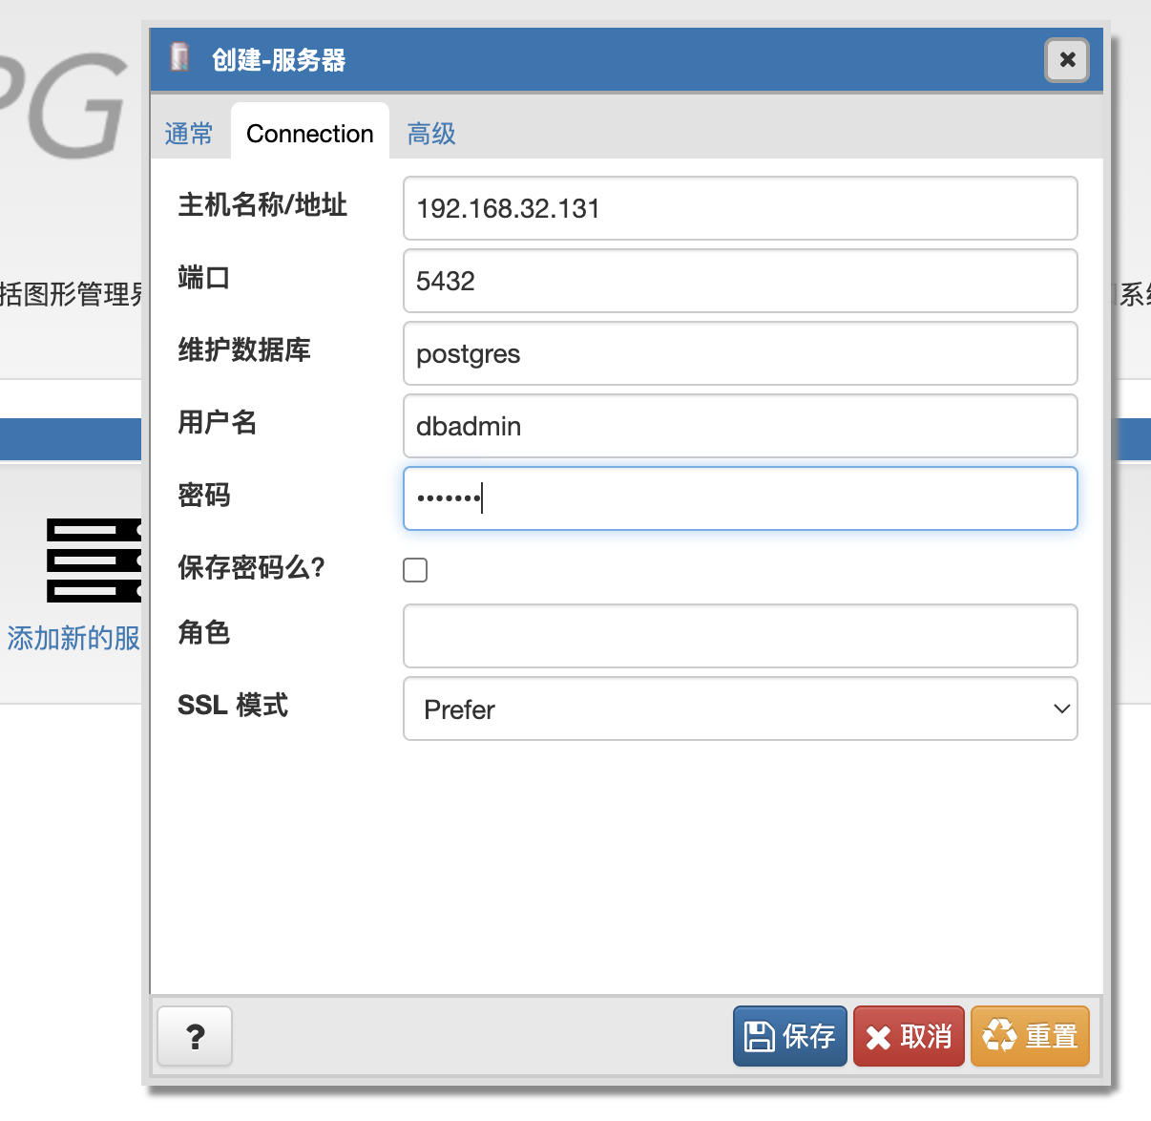Toggle save password option off
Image resolution: width=1151 pixels, height=1121 pixels.
click(x=415, y=569)
